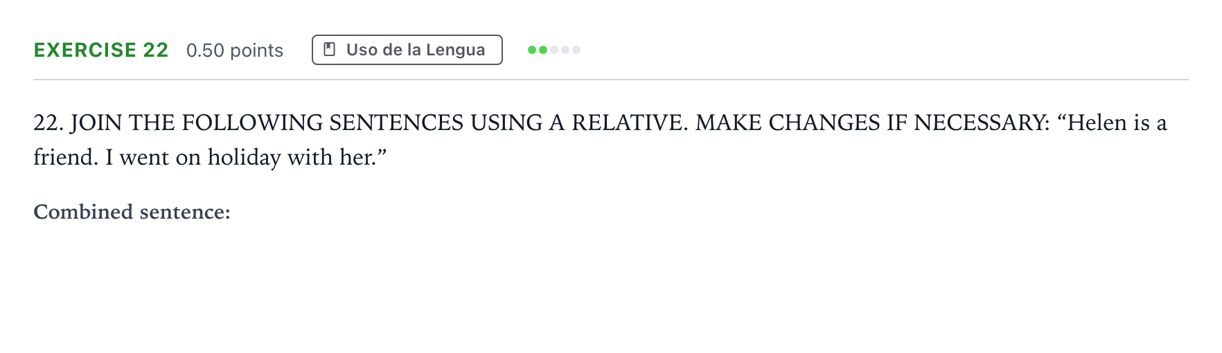1222x353 pixels.
Task: Click the MAKE CHANGES IF NECESSARY text
Action: [x=873, y=123]
